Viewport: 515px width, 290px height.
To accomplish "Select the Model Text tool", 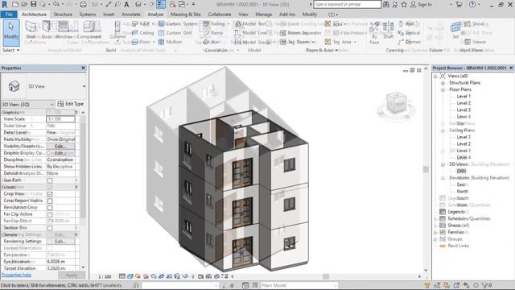I will point(250,23).
